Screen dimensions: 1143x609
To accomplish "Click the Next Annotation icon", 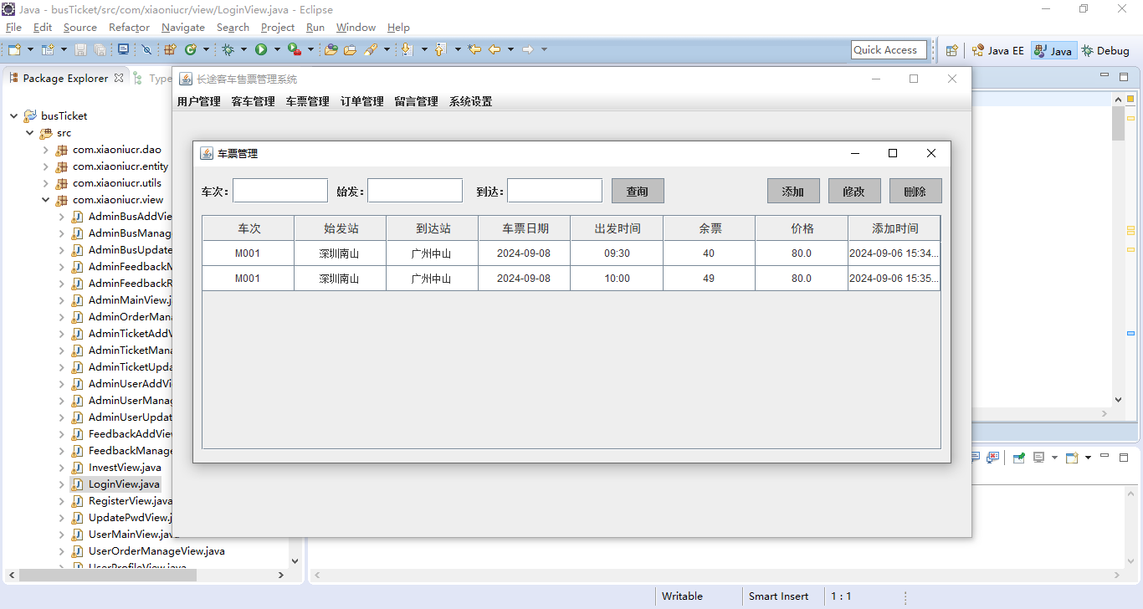I will (407, 50).
